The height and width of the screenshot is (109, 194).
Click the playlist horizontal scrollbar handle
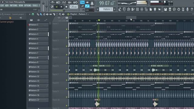pyautogui.click(x=131, y=18)
